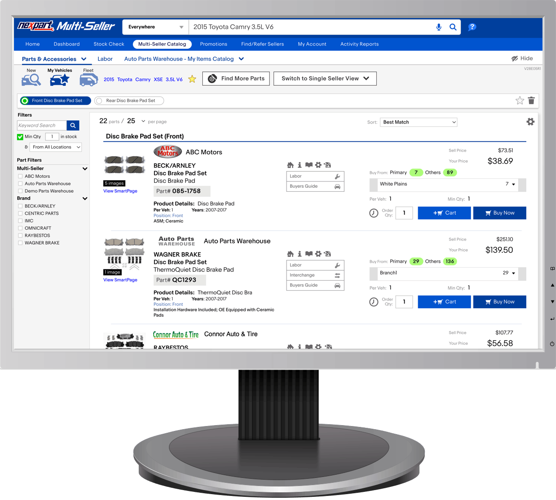
Task: Open the Fleet vehicles icon
Action: click(88, 80)
